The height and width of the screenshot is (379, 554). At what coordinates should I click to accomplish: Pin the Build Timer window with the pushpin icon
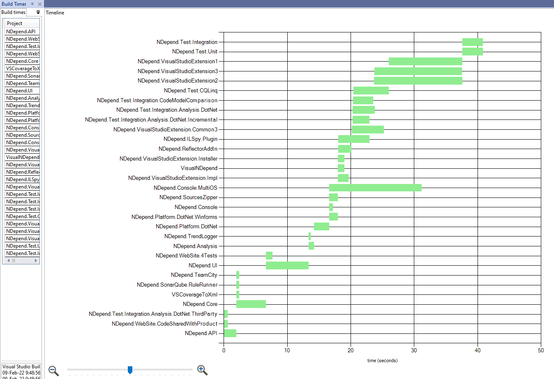pyautogui.click(x=32, y=4)
